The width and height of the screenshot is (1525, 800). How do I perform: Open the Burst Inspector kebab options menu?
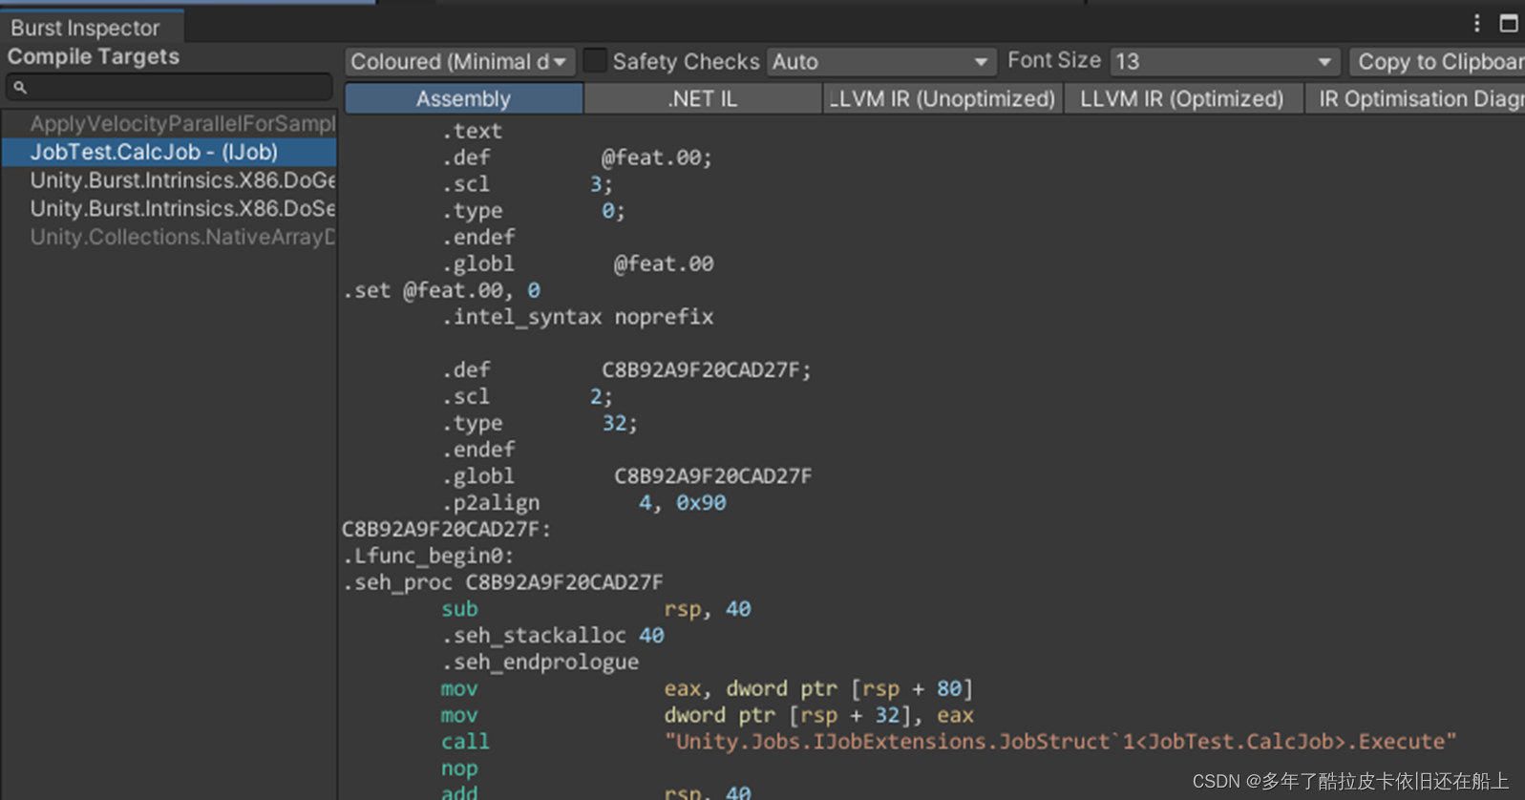point(1476,23)
